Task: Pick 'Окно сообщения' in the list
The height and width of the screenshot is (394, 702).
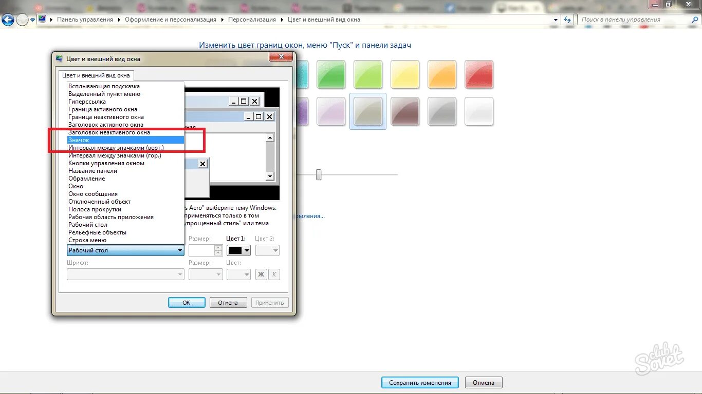Action: point(125,194)
